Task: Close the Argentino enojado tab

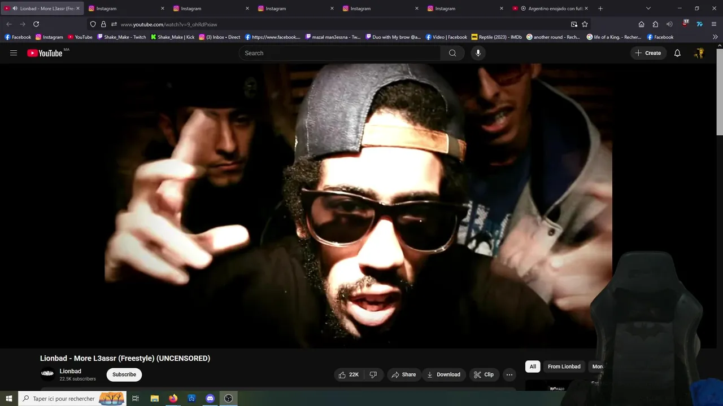Action: coord(586,8)
